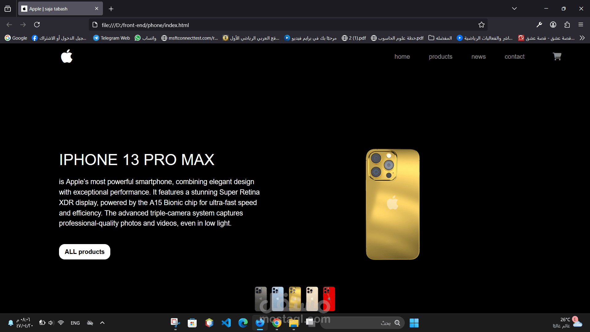
Task: Open Visual Studio Code from the taskbar
Action: 226,323
